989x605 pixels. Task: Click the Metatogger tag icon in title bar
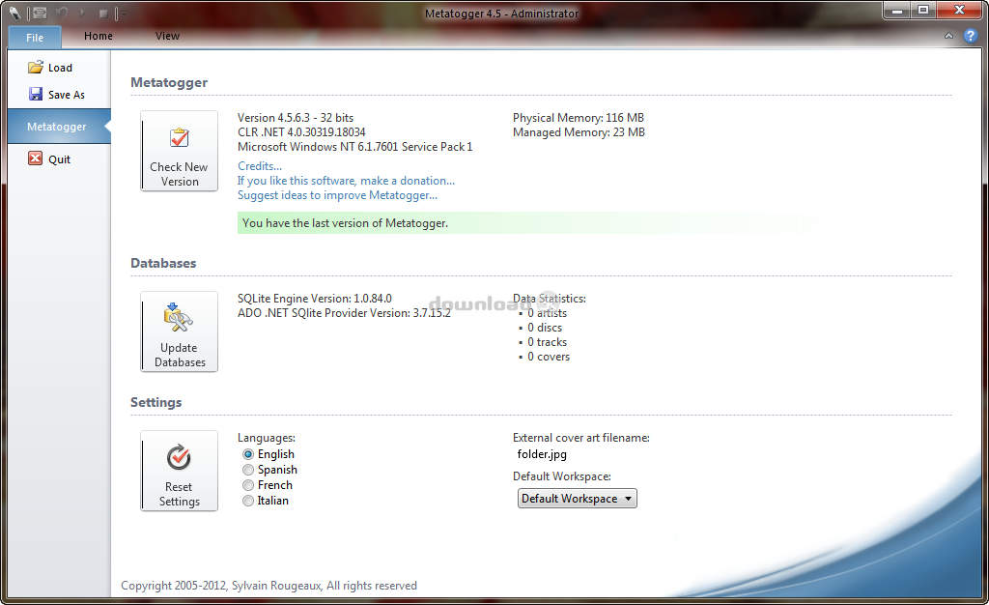coord(14,13)
